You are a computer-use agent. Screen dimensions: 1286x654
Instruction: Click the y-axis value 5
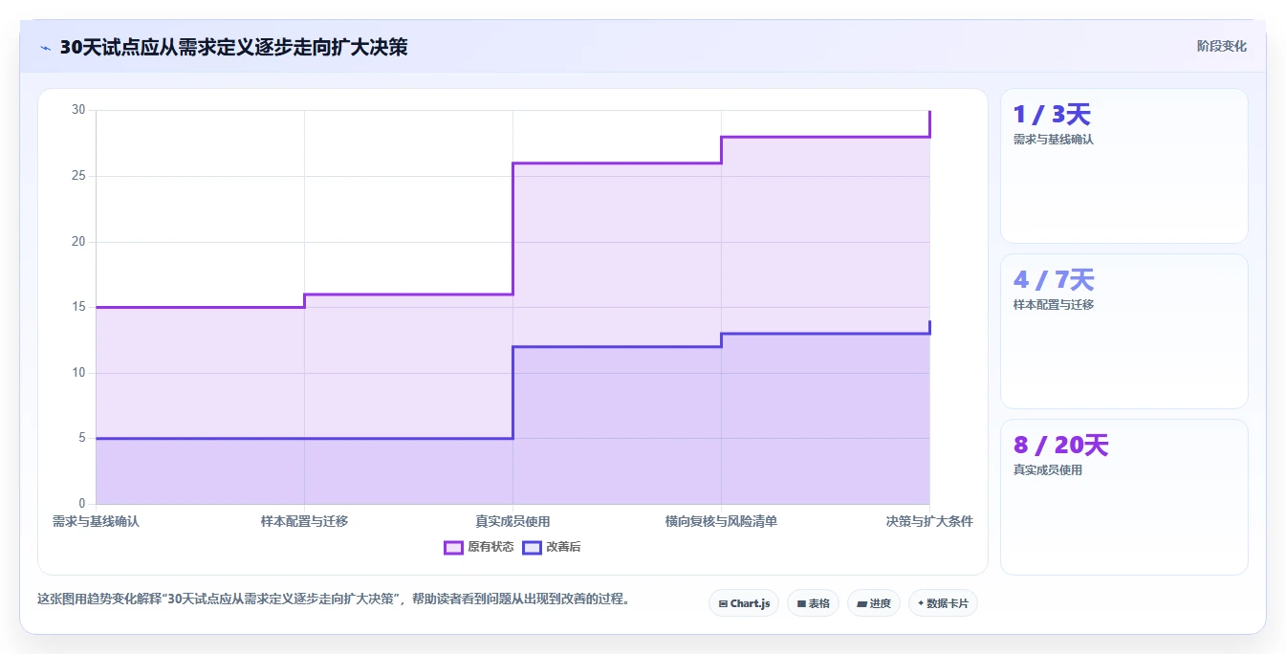pyautogui.click(x=81, y=438)
